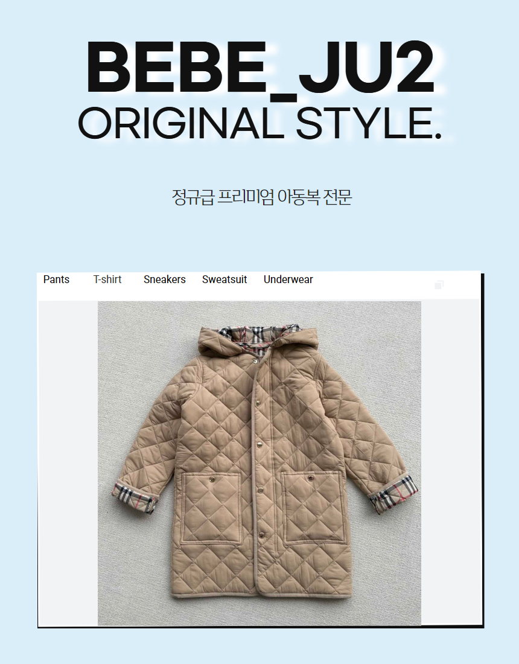This screenshot has width=519, height=664.
Task: Switch to the T-shirt category
Action: click(x=107, y=279)
